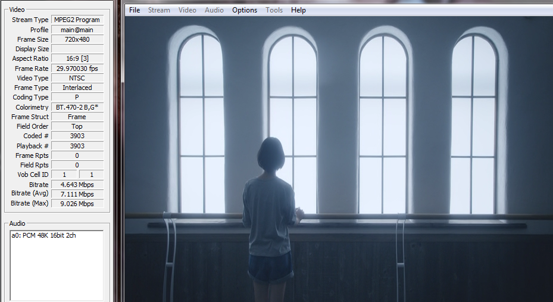Click the Frame Rpts value field

click(x=77, y=155)
